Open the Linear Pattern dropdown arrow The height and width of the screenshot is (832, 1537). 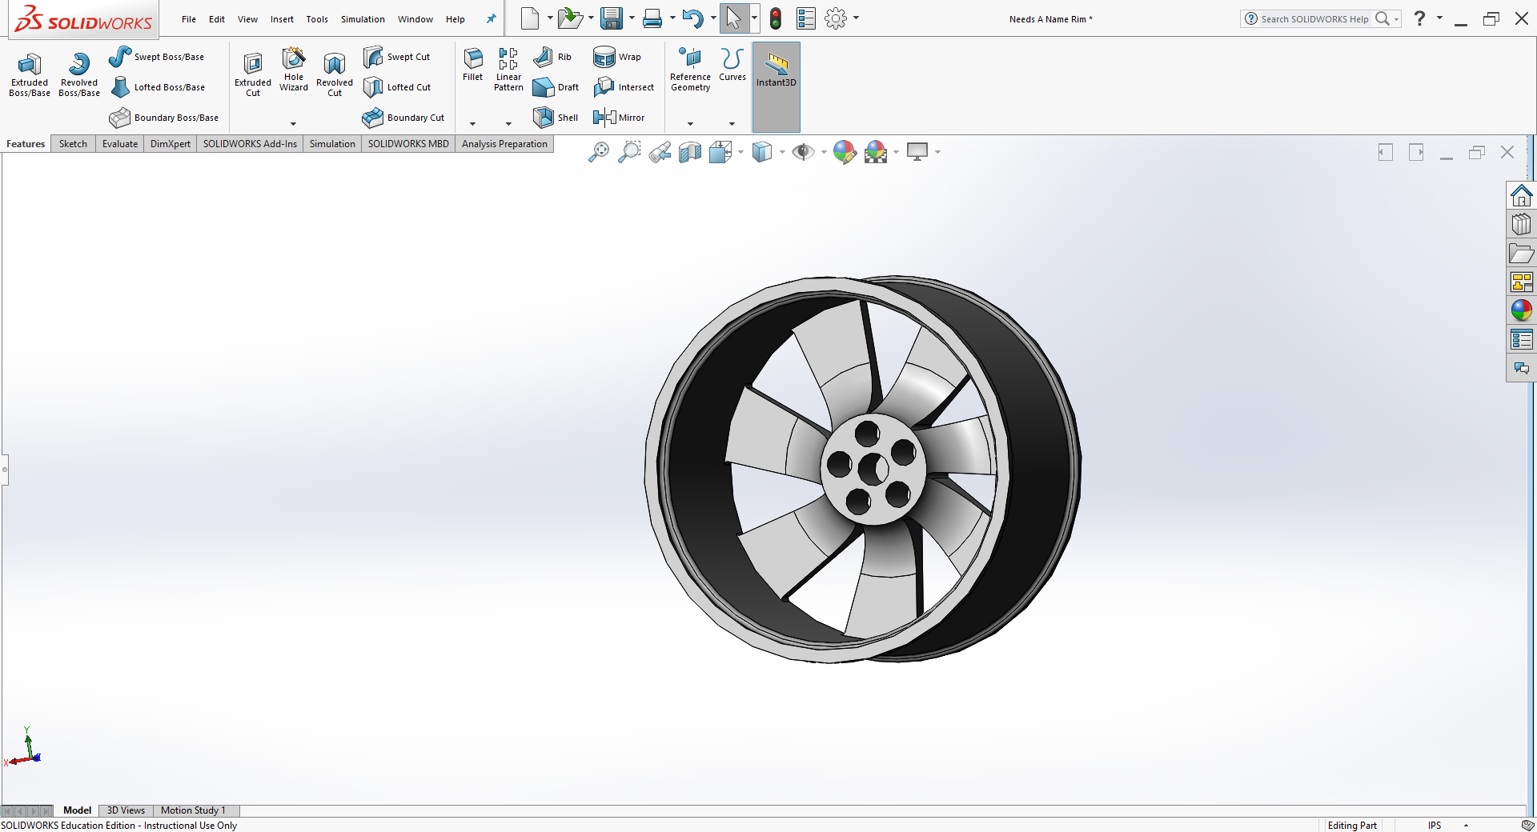click(508, 124)
